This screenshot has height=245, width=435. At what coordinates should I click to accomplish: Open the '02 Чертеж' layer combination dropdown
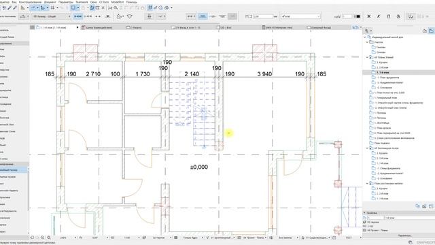(171, 238)
